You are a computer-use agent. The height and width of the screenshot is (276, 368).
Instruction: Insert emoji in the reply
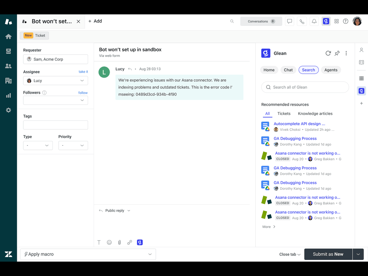click(x=109, y=243)
